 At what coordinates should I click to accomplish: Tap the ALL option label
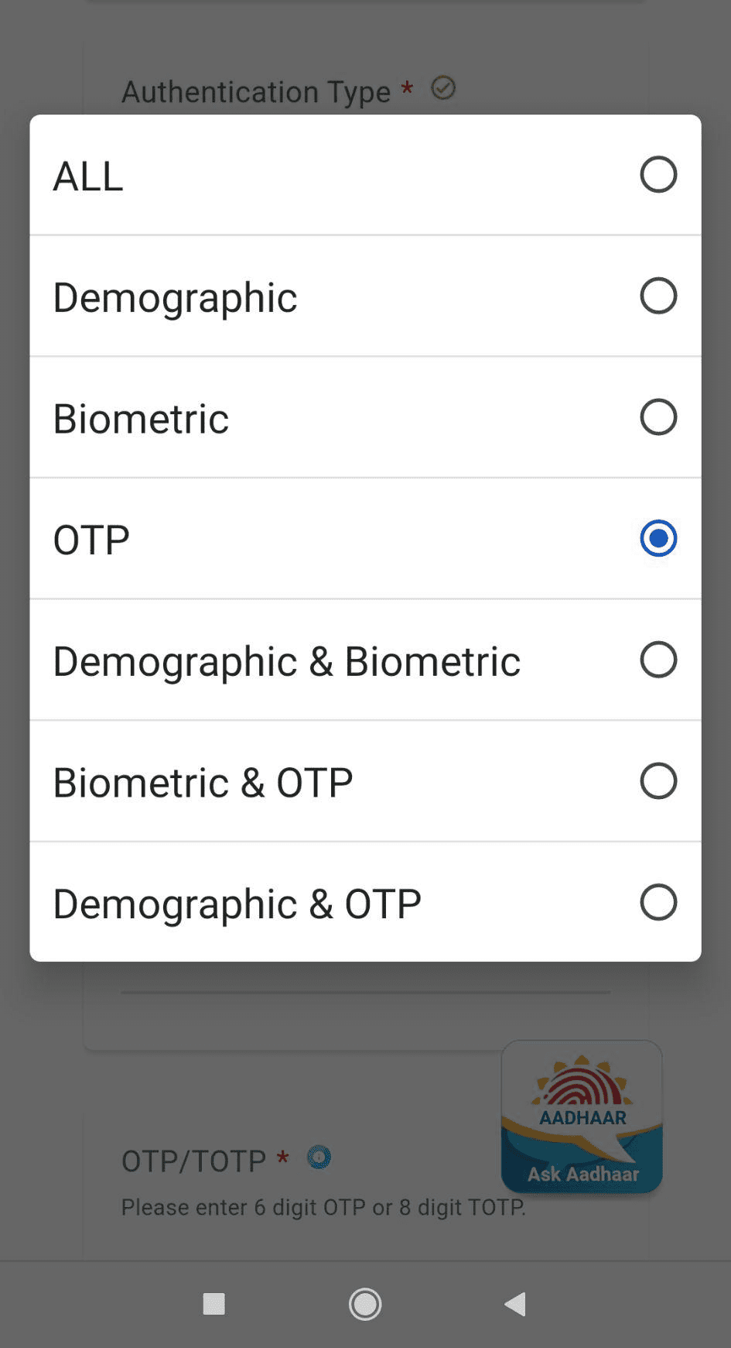click(88, 177)
